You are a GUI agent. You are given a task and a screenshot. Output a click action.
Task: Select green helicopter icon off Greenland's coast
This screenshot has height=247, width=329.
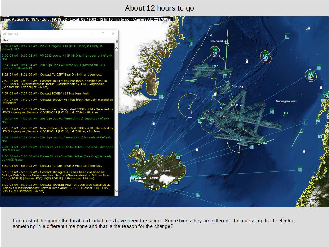(x=192, y=81)
